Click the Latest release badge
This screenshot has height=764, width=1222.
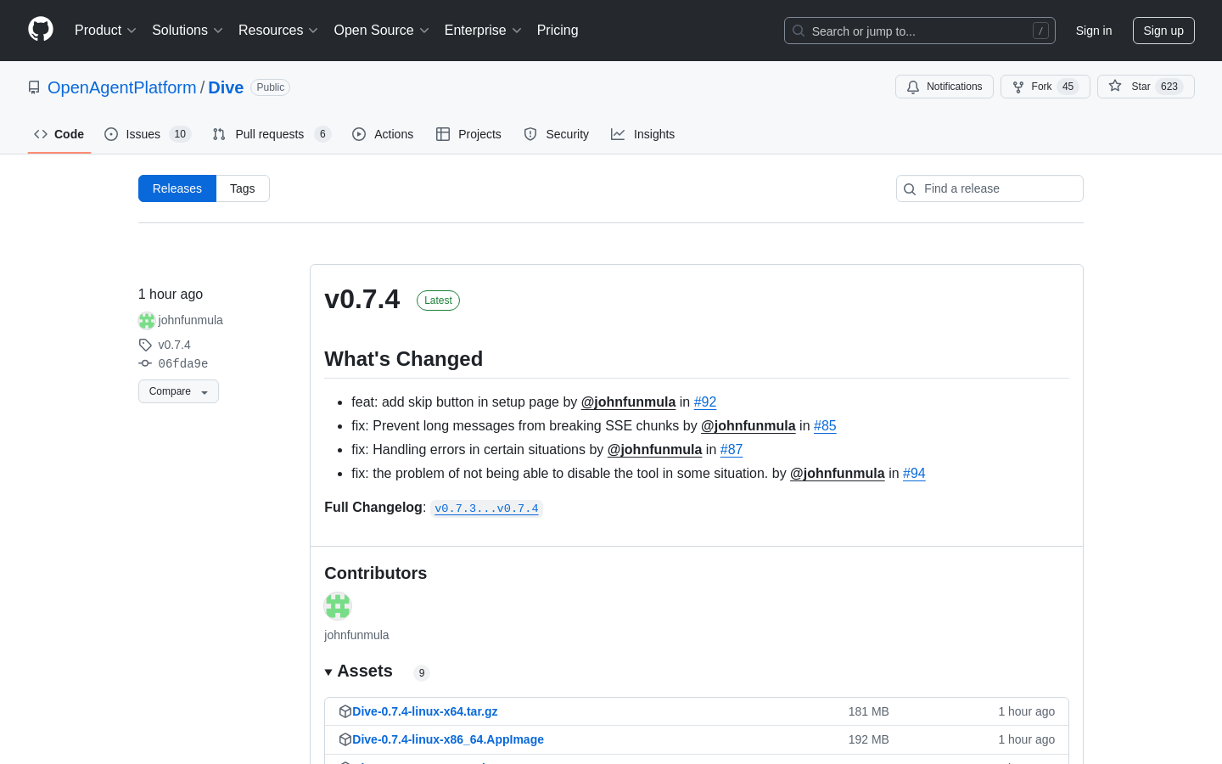(438, 301)
